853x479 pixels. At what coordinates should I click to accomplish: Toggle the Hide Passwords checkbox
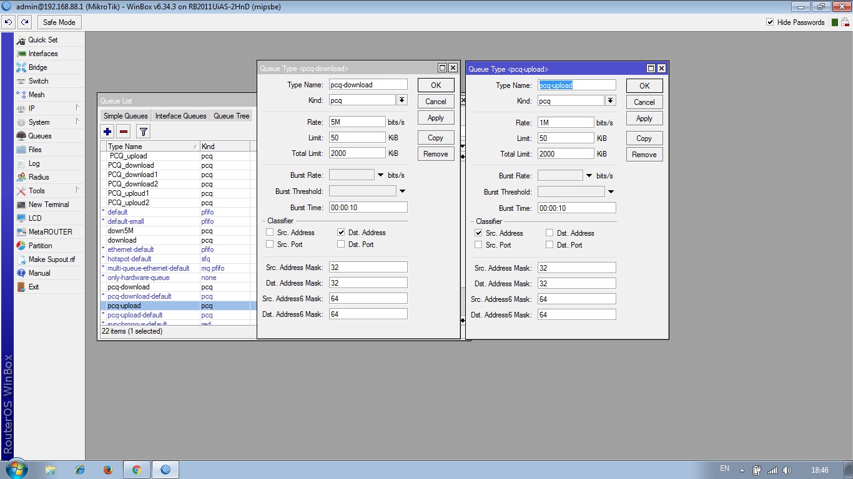(770, 22)
